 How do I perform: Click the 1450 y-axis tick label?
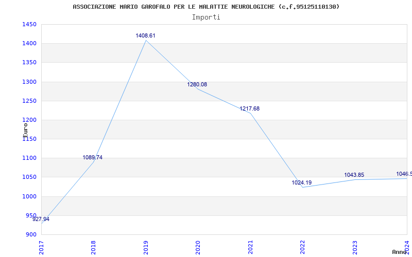pos(29,24)
